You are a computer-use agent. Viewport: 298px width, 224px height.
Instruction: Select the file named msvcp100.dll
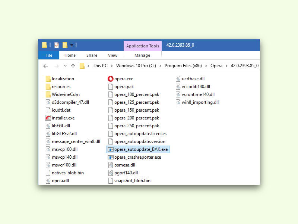[x=62, y=149]
